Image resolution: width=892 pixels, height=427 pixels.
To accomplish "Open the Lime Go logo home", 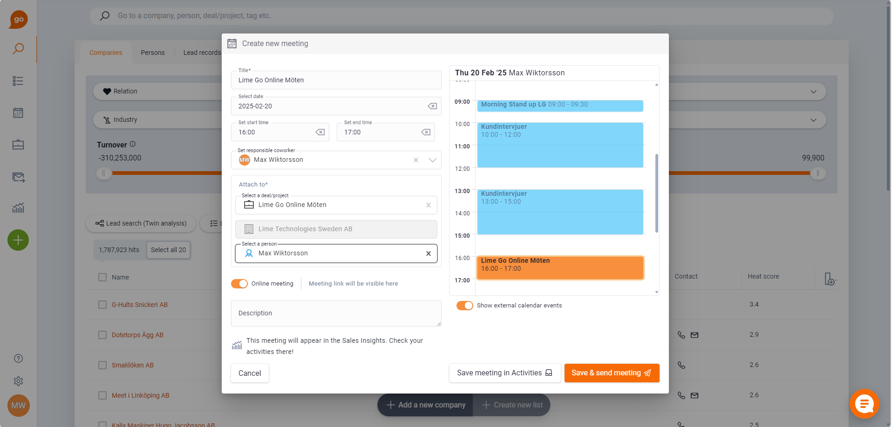I will (18, 20).
